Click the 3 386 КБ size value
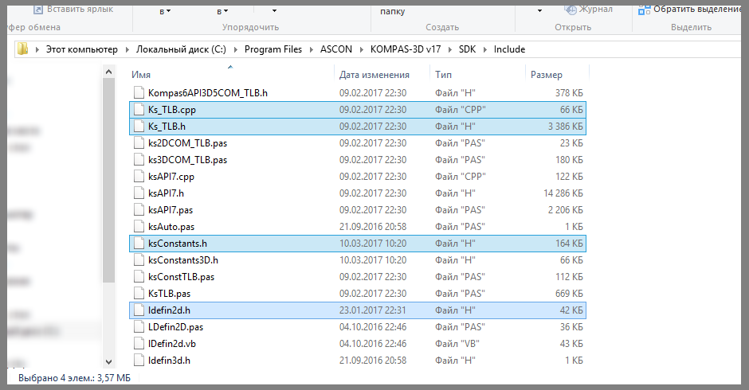The width and height of the screenshot is (749, 390). click(566, 126)
